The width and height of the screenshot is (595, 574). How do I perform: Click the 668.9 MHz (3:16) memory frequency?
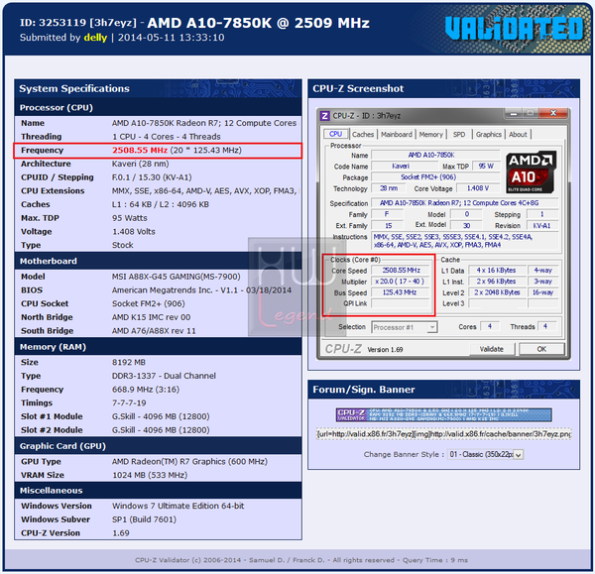click(146, 390)
